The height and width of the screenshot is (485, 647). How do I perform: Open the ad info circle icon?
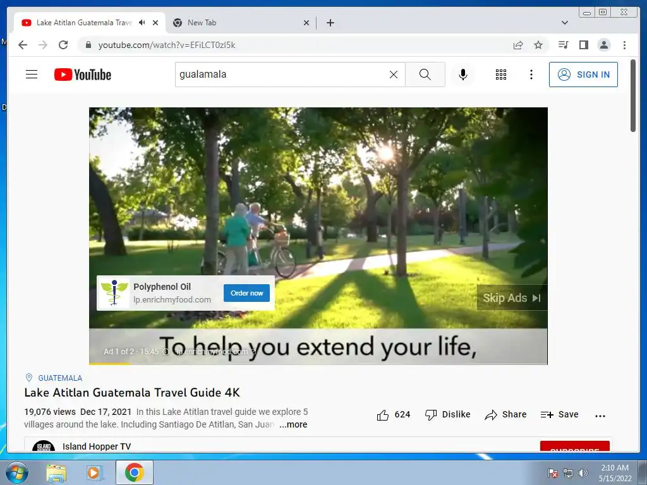(166, 352)
